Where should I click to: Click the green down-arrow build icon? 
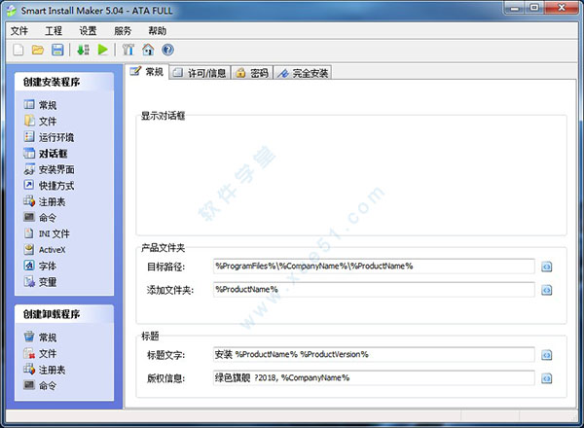tap(83, 50)
